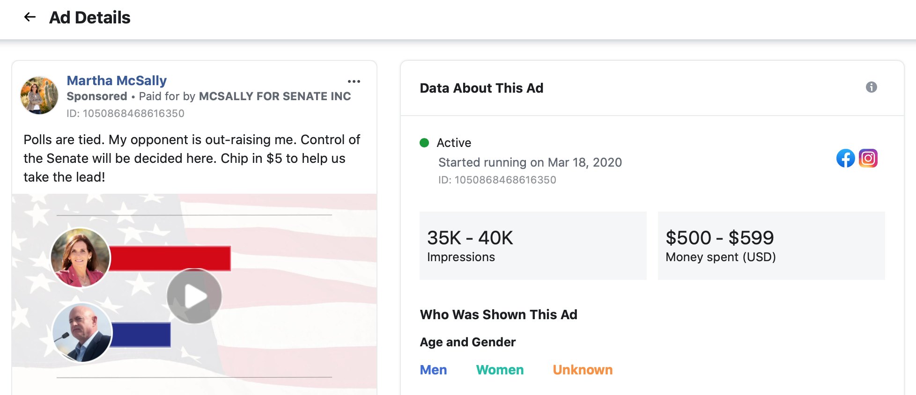
Task: Click the blue poll bar in video
Action: [x=140, y=335]
